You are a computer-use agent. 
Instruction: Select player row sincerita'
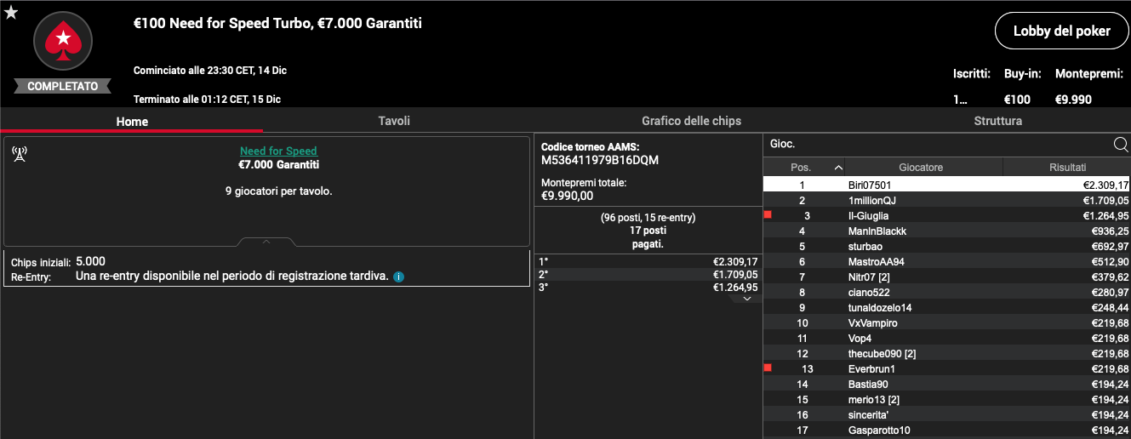(x=947, y=414)
